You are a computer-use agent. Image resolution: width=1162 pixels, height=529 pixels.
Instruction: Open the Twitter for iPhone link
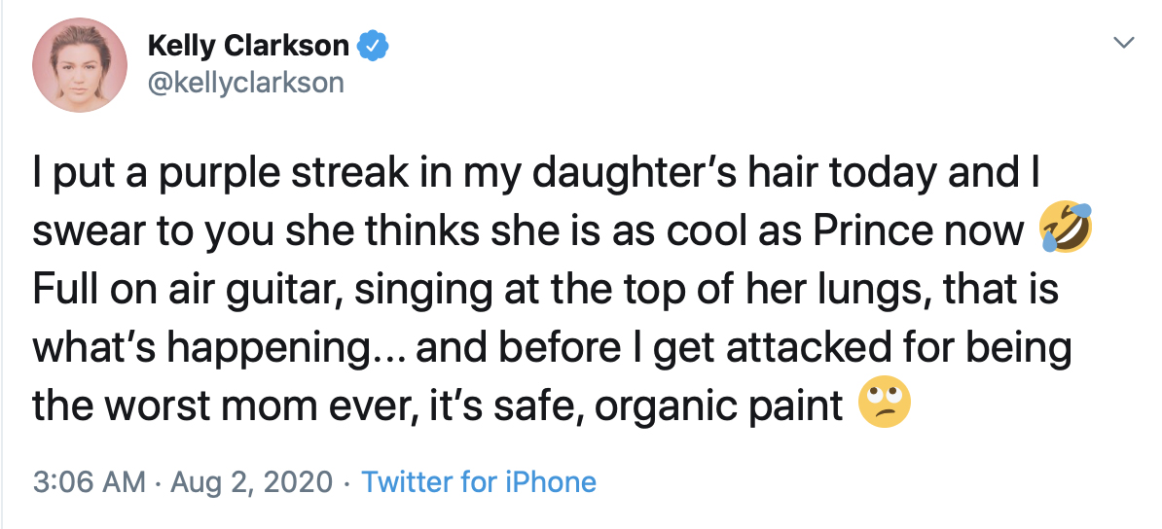(x=478, y=481)
